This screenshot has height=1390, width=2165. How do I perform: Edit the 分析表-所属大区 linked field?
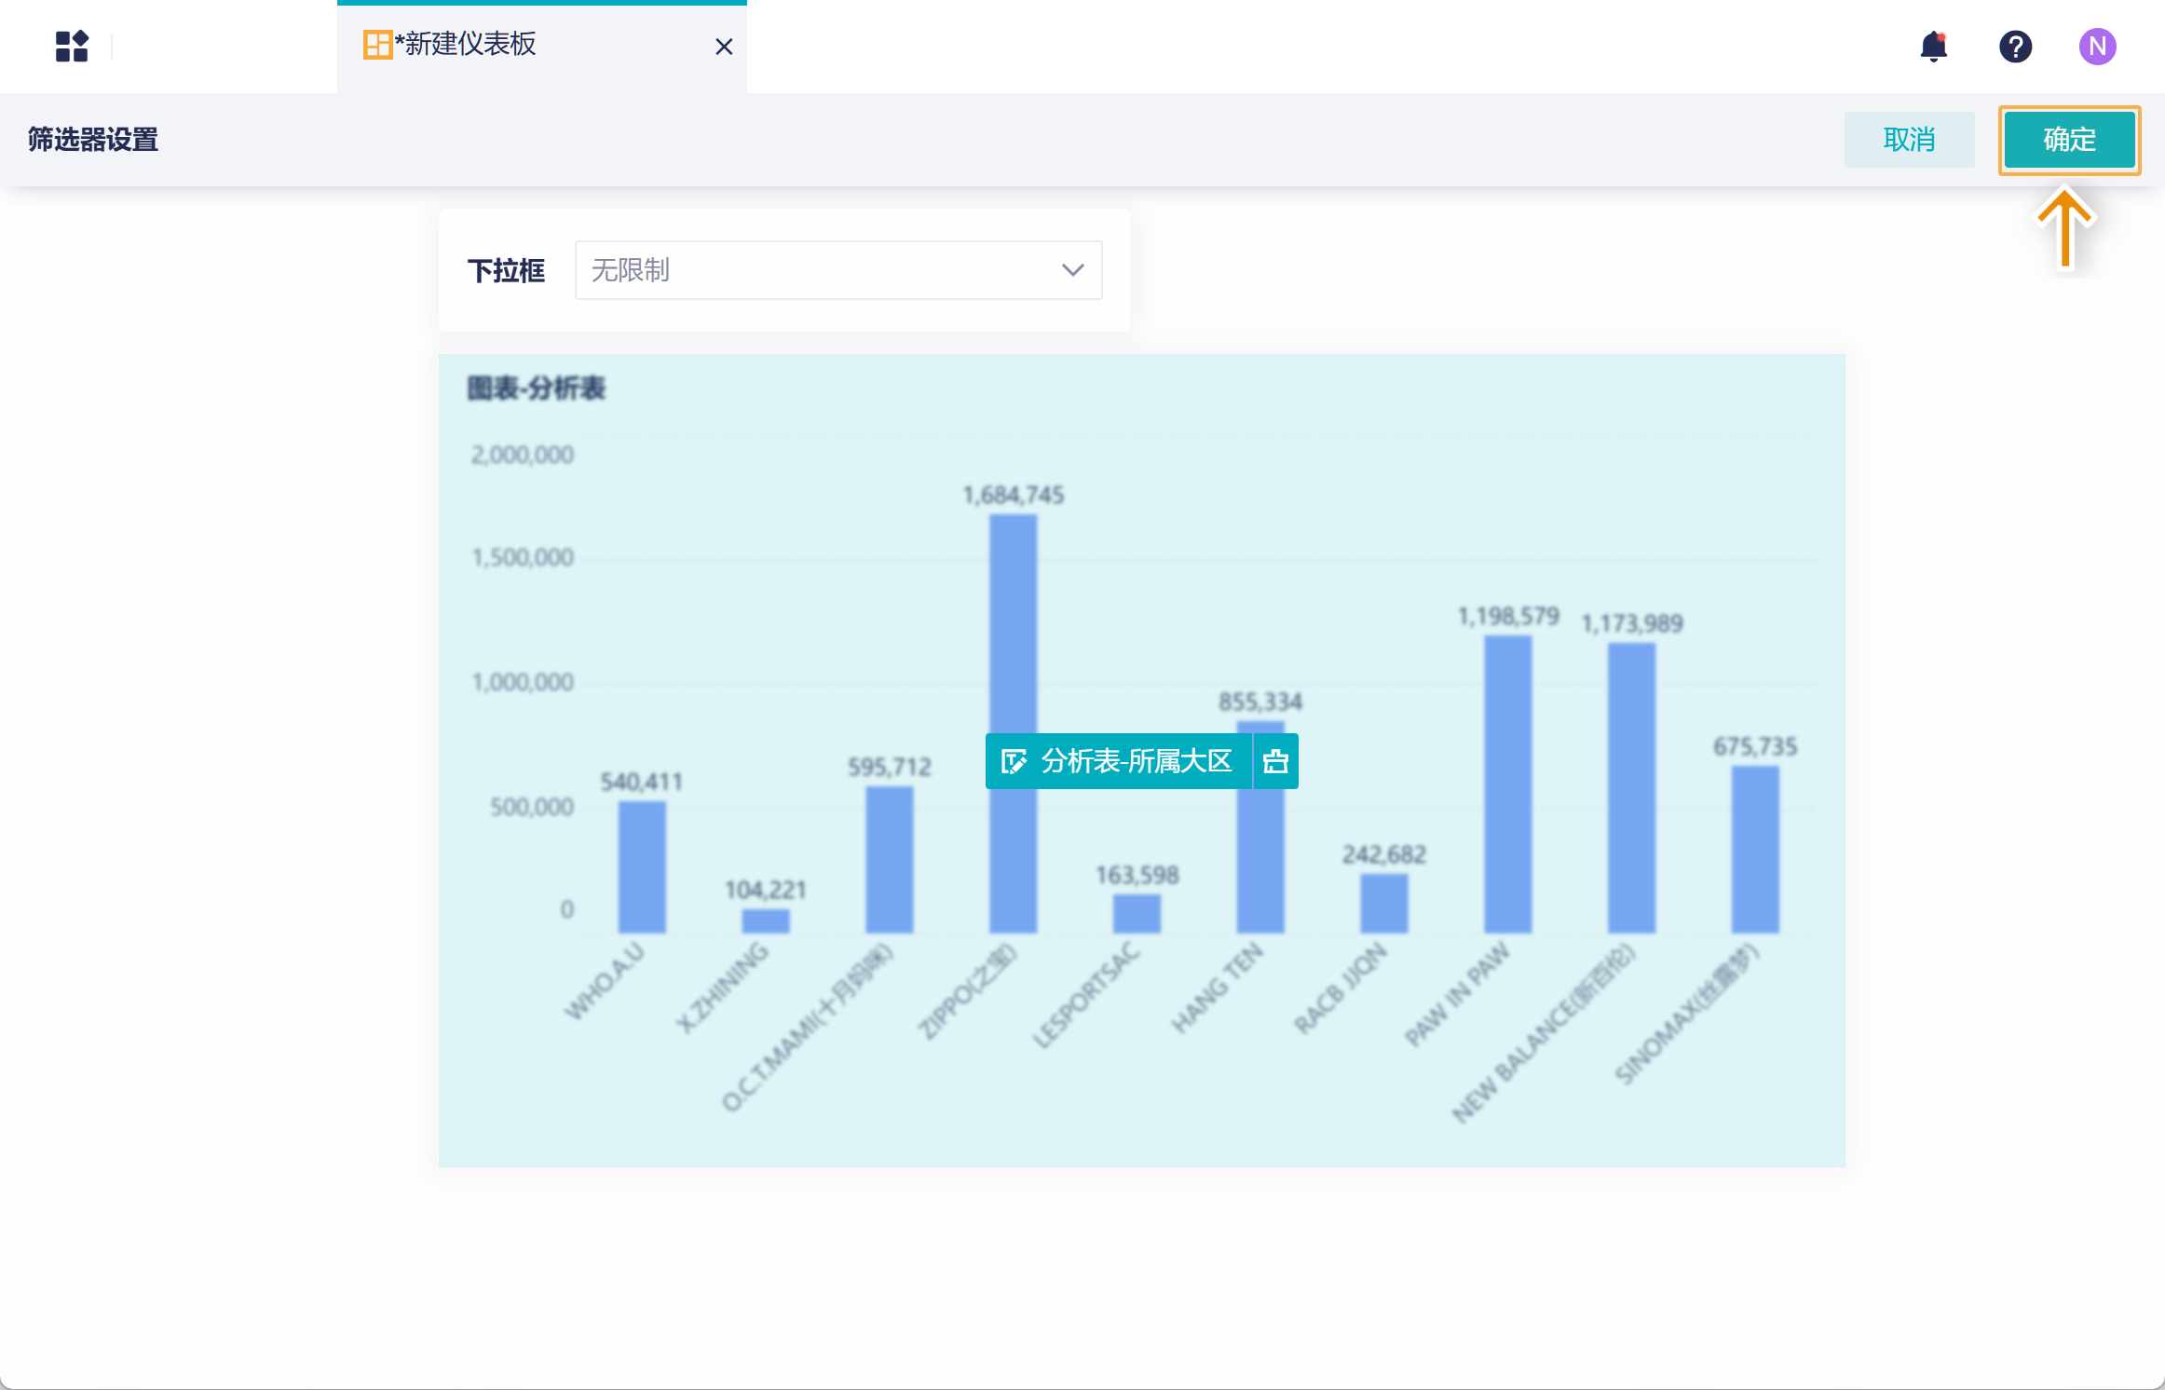point(1120,761)
